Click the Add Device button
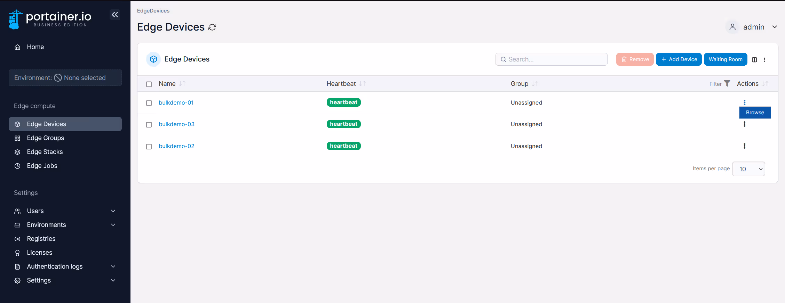Image resolution: width=785 pixels, height=303 pixels. [679, 59]
